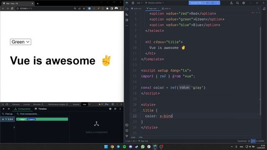Open Search Everywhere magnifier in IDE
This screenshot has width=267, height=150.
click(237, 3)
